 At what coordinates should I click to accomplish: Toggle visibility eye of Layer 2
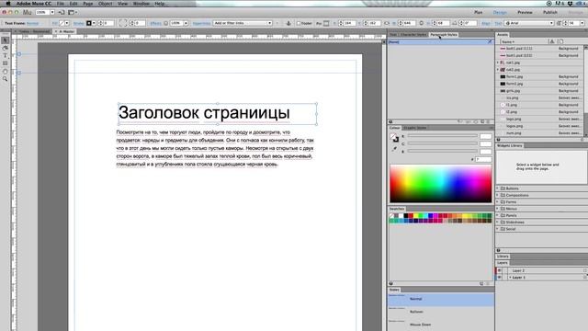[x=499, y=270]
